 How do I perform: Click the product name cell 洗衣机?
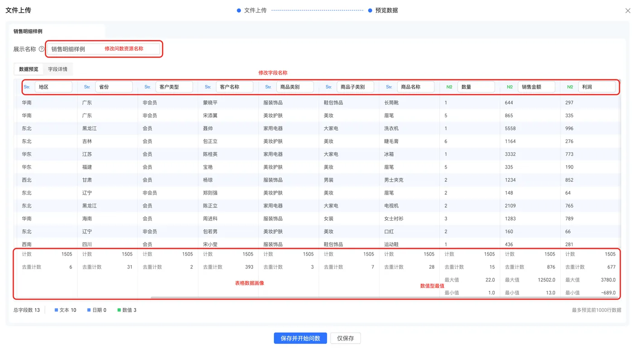391,129
